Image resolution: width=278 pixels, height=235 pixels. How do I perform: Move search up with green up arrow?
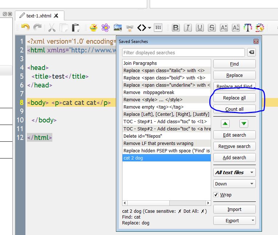[225, 124]
